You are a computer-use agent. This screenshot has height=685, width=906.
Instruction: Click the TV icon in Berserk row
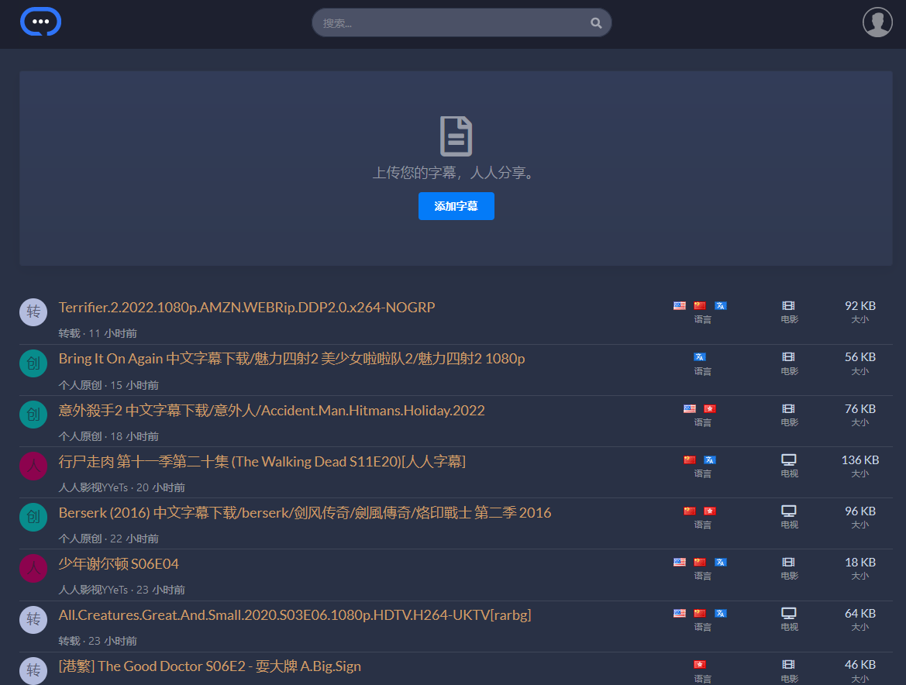(x=789, y=511)
